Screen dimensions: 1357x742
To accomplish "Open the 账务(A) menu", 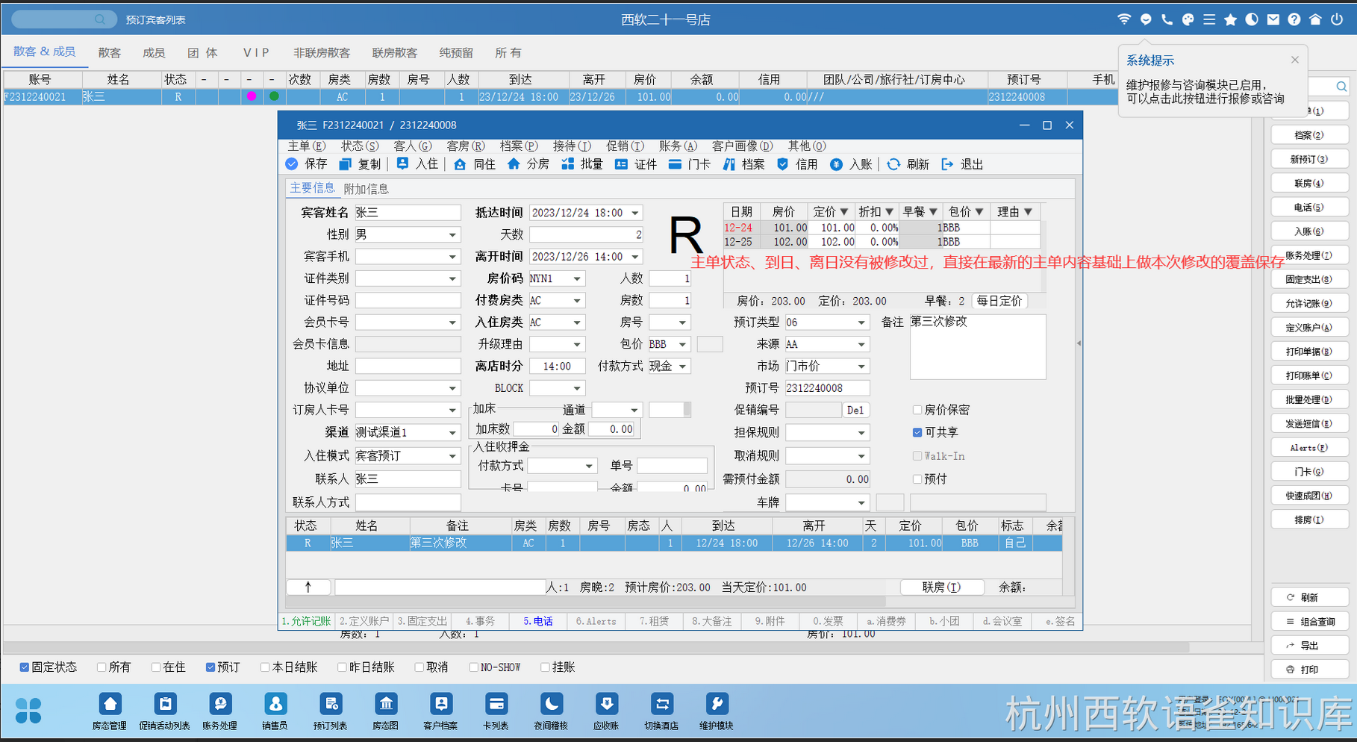I will point(678,146).
